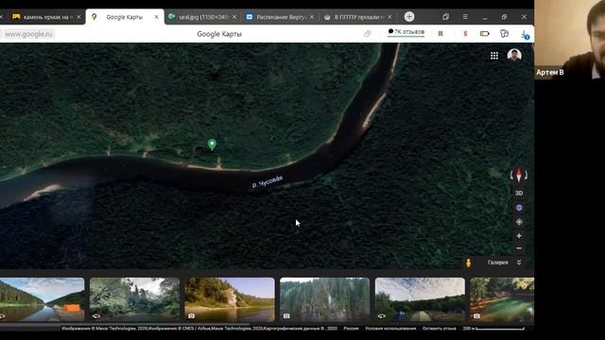The image size is (605, 340).
Task: Close the 'В ПГППУ прошли' tab
Action: [x=389, y=17]
